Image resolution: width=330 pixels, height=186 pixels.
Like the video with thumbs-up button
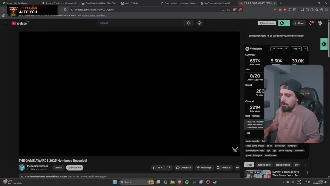pos(157,168)
